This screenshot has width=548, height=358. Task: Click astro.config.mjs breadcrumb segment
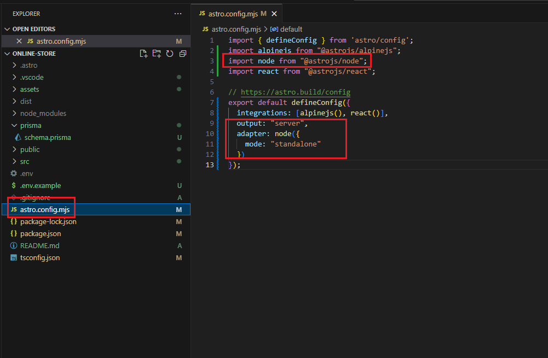click(x=236, y=30)
